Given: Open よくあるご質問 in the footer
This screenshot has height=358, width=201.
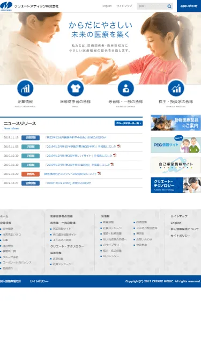Looking at the screenshot, I should point(62,240).
